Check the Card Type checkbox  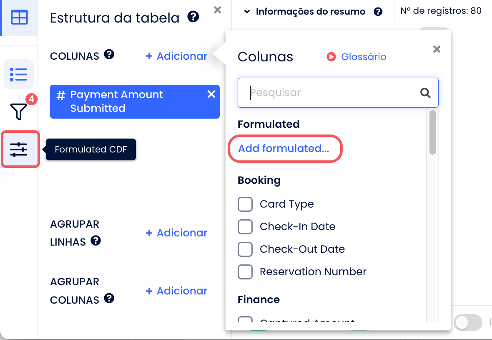[x=245, y=204]
